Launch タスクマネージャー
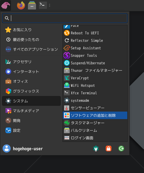144x173 pixels. (x=95, y=123)
